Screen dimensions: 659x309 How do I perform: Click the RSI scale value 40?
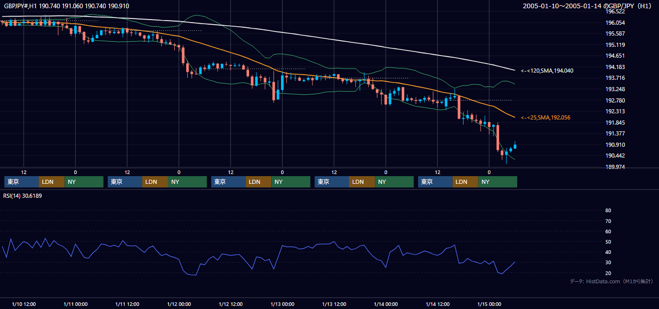[608, 252]
